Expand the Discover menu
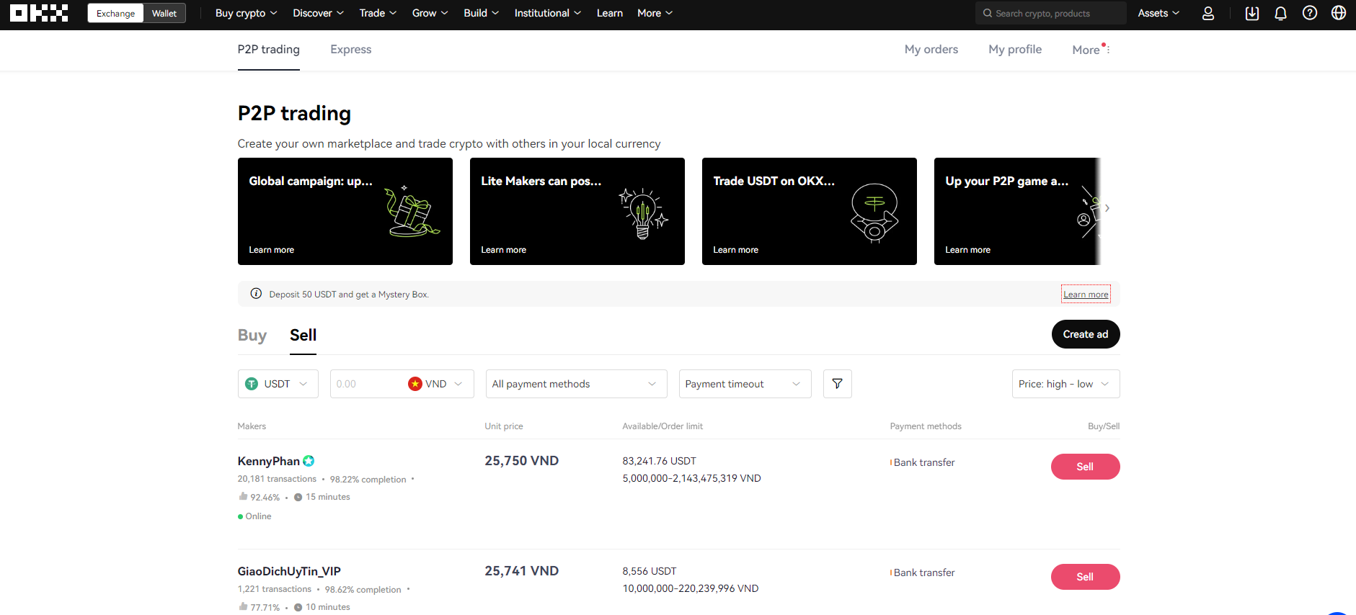Image resolution: width=1356 pixels, height=615 pixels. click(318, 13)
